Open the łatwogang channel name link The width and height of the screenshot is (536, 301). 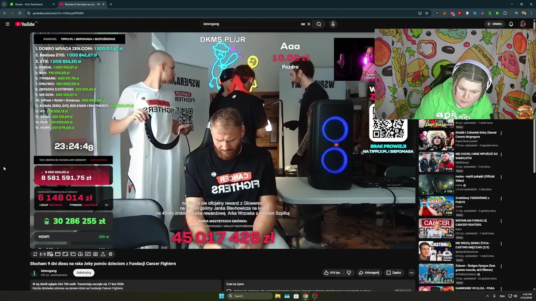coord(49,271)
